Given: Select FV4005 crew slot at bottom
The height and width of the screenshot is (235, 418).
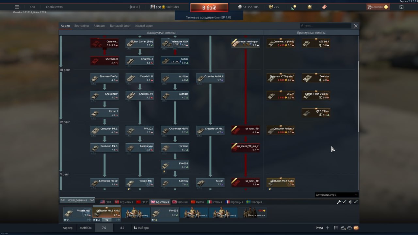Looking at the screenshot, I should point(165,213).
